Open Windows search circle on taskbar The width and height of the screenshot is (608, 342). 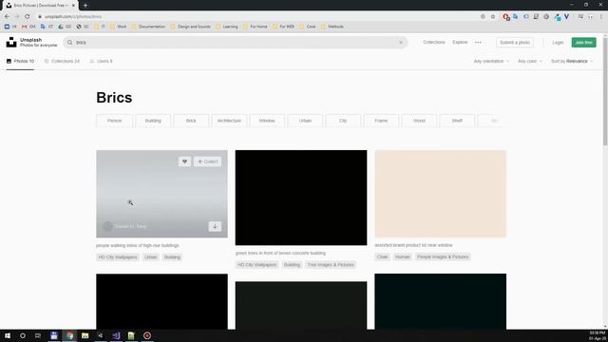pos(23,335)
